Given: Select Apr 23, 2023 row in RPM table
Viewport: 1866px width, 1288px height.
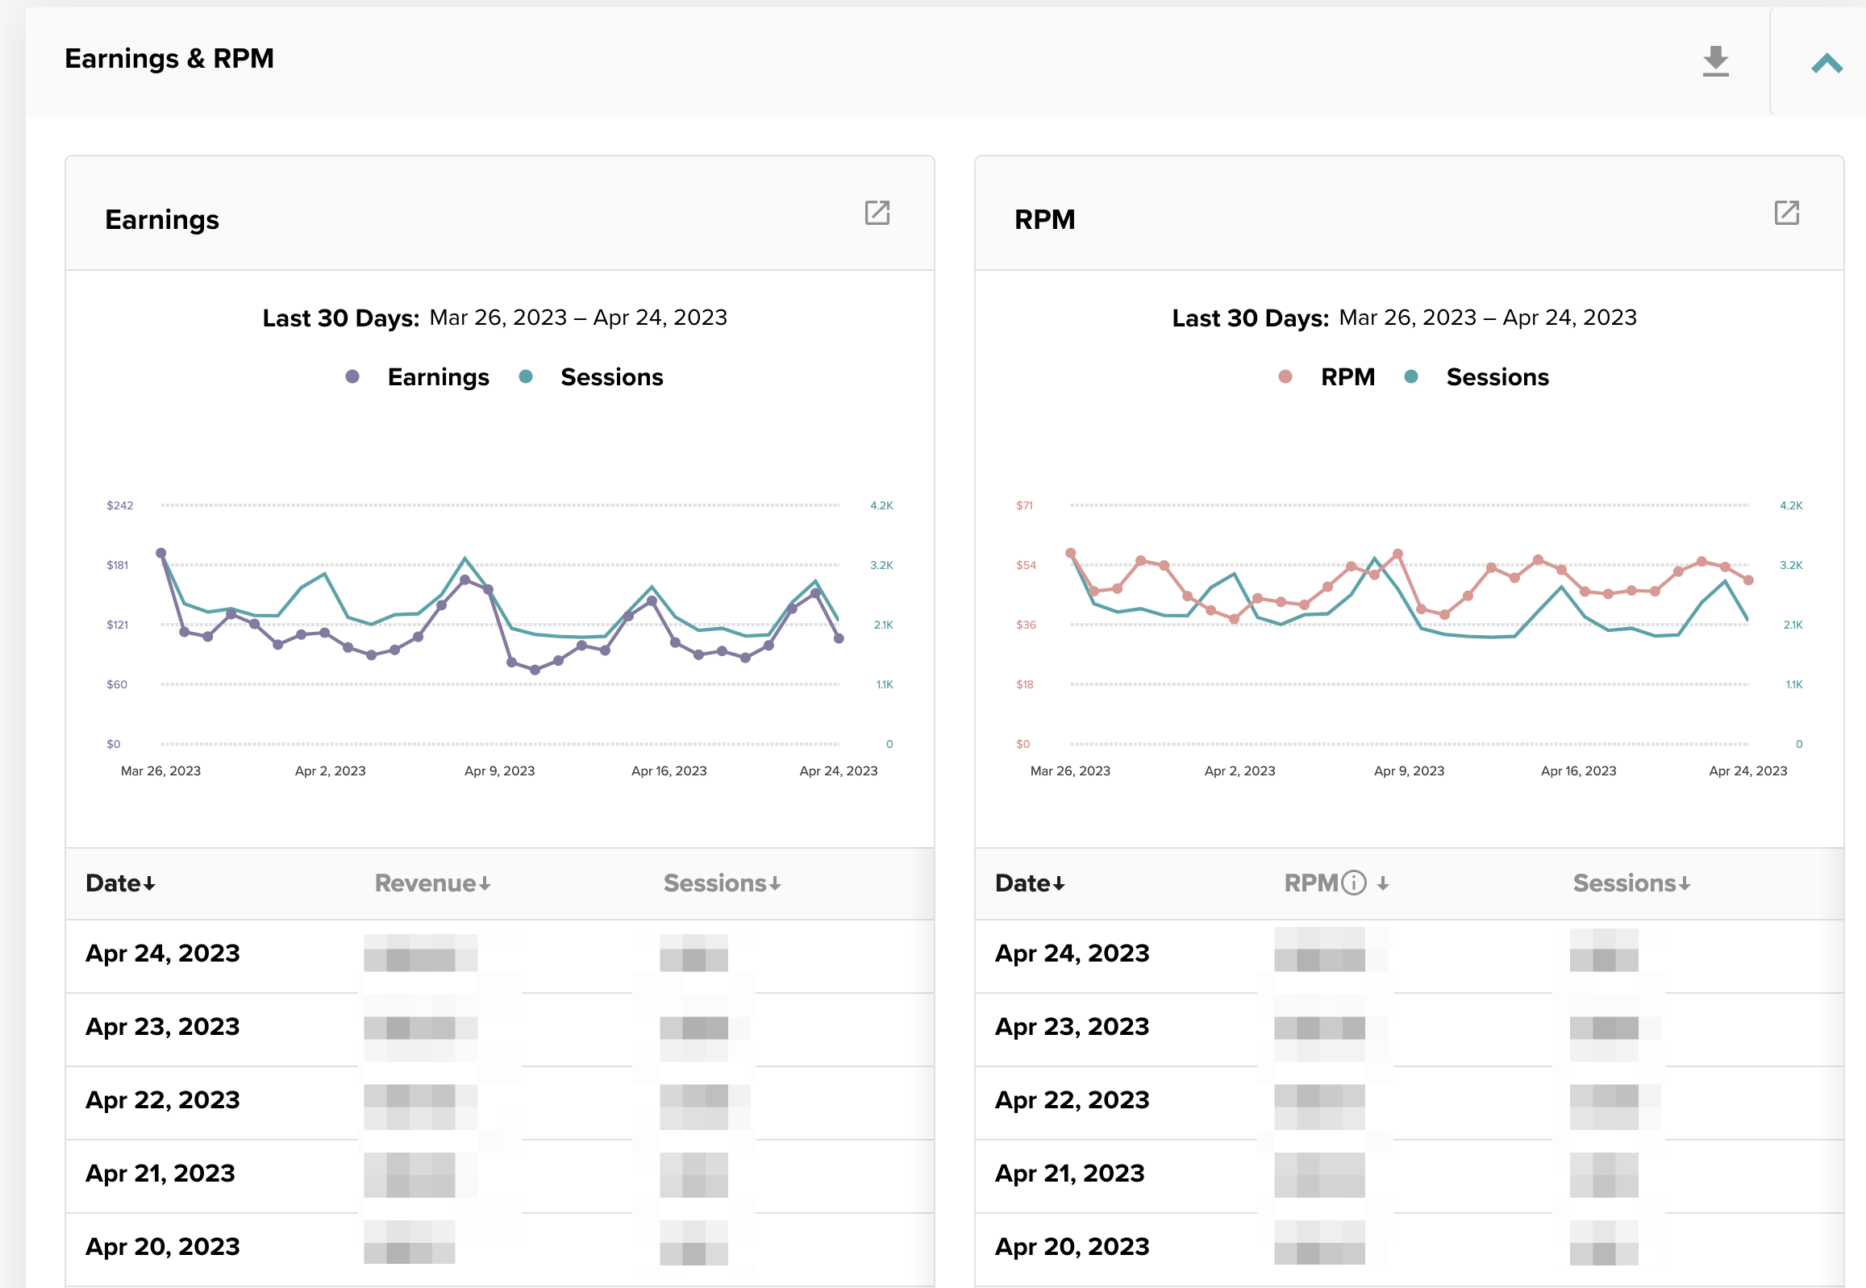Looking at the screenshot, I should tap(1409, 1029).
